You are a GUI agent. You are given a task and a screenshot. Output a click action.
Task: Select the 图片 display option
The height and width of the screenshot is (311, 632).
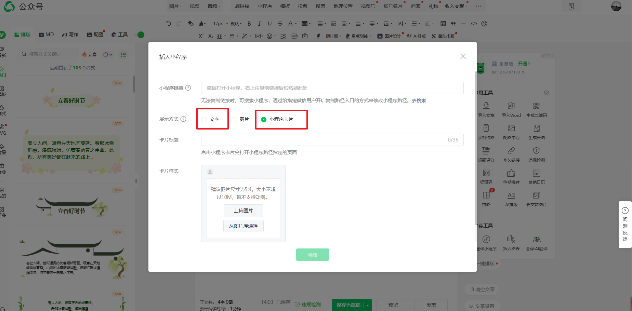coord(234,120)
